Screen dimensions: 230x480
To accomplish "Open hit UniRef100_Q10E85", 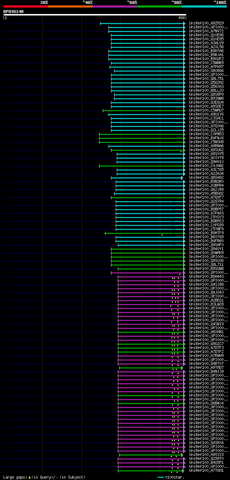I will point(206,39).
